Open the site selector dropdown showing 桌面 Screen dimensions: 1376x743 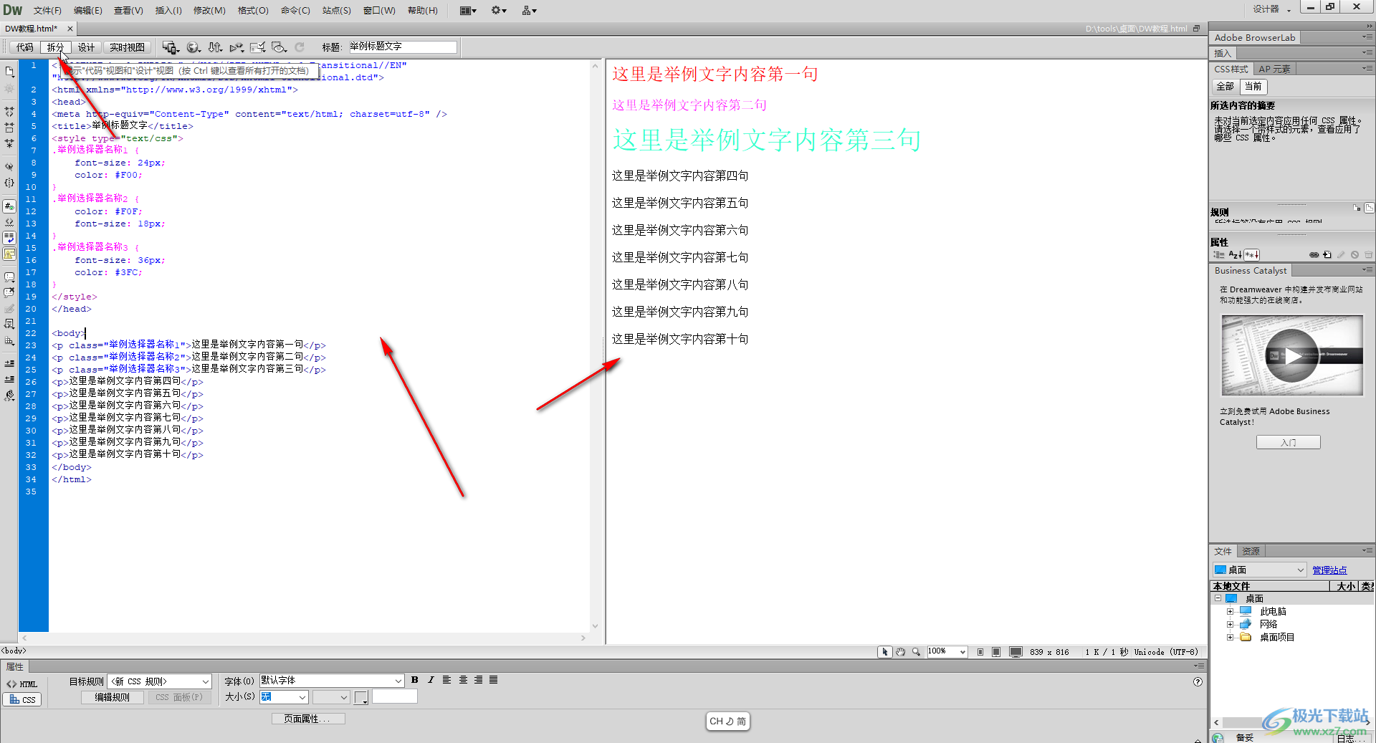1259,570
